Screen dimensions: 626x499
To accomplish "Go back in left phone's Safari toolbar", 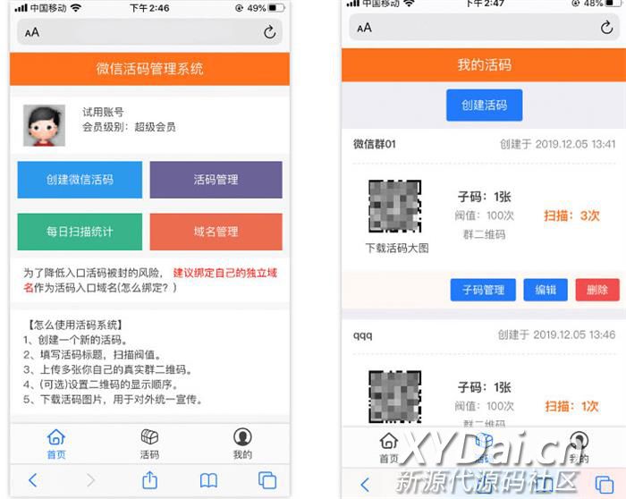I will pos(33,480).
